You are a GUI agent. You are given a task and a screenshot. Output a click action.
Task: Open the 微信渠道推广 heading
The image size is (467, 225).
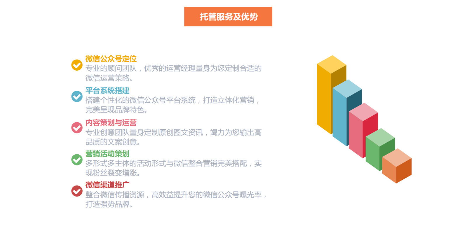pos(107,185)
